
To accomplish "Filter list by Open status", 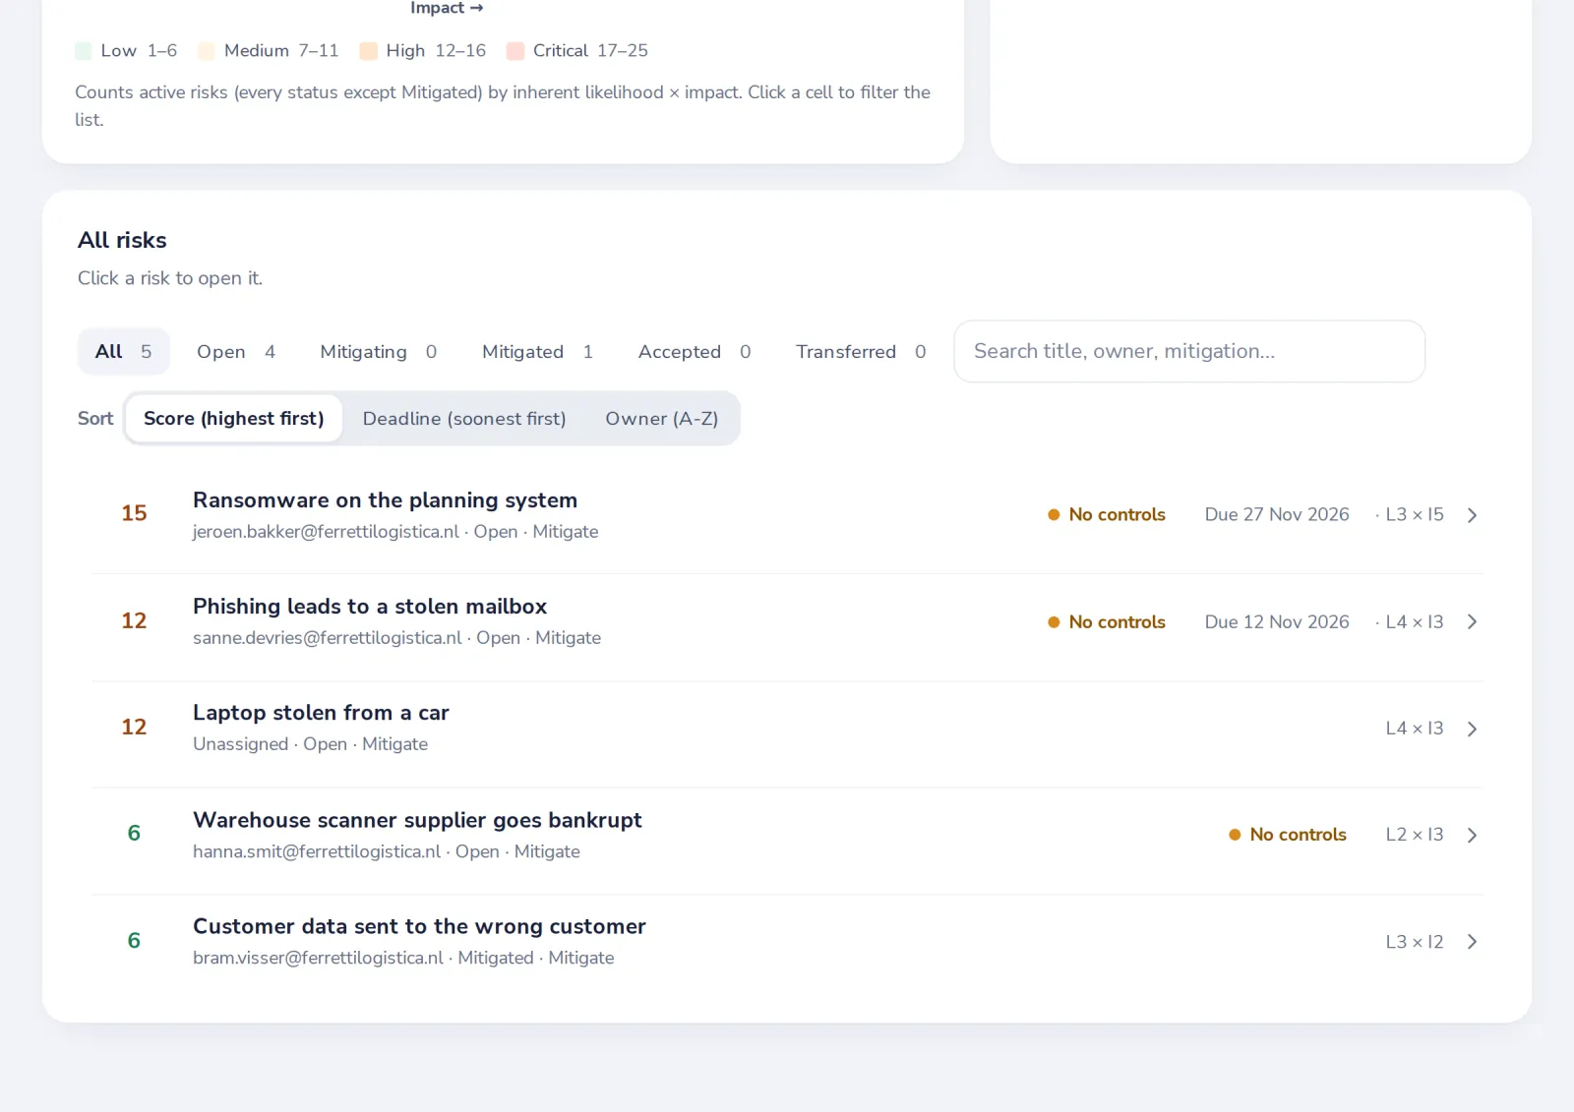I will pos(236,351).
